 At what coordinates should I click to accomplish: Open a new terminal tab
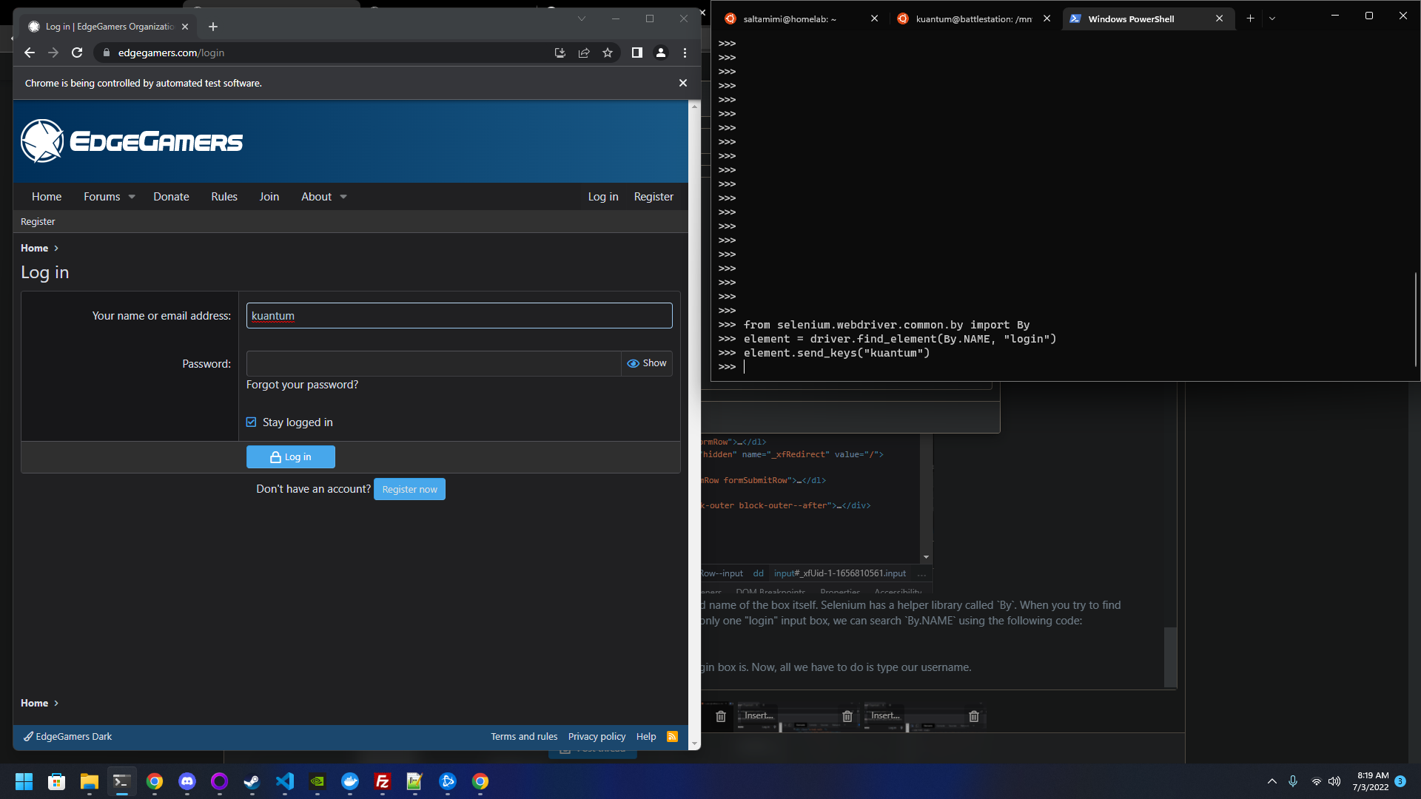(1250, 18)
